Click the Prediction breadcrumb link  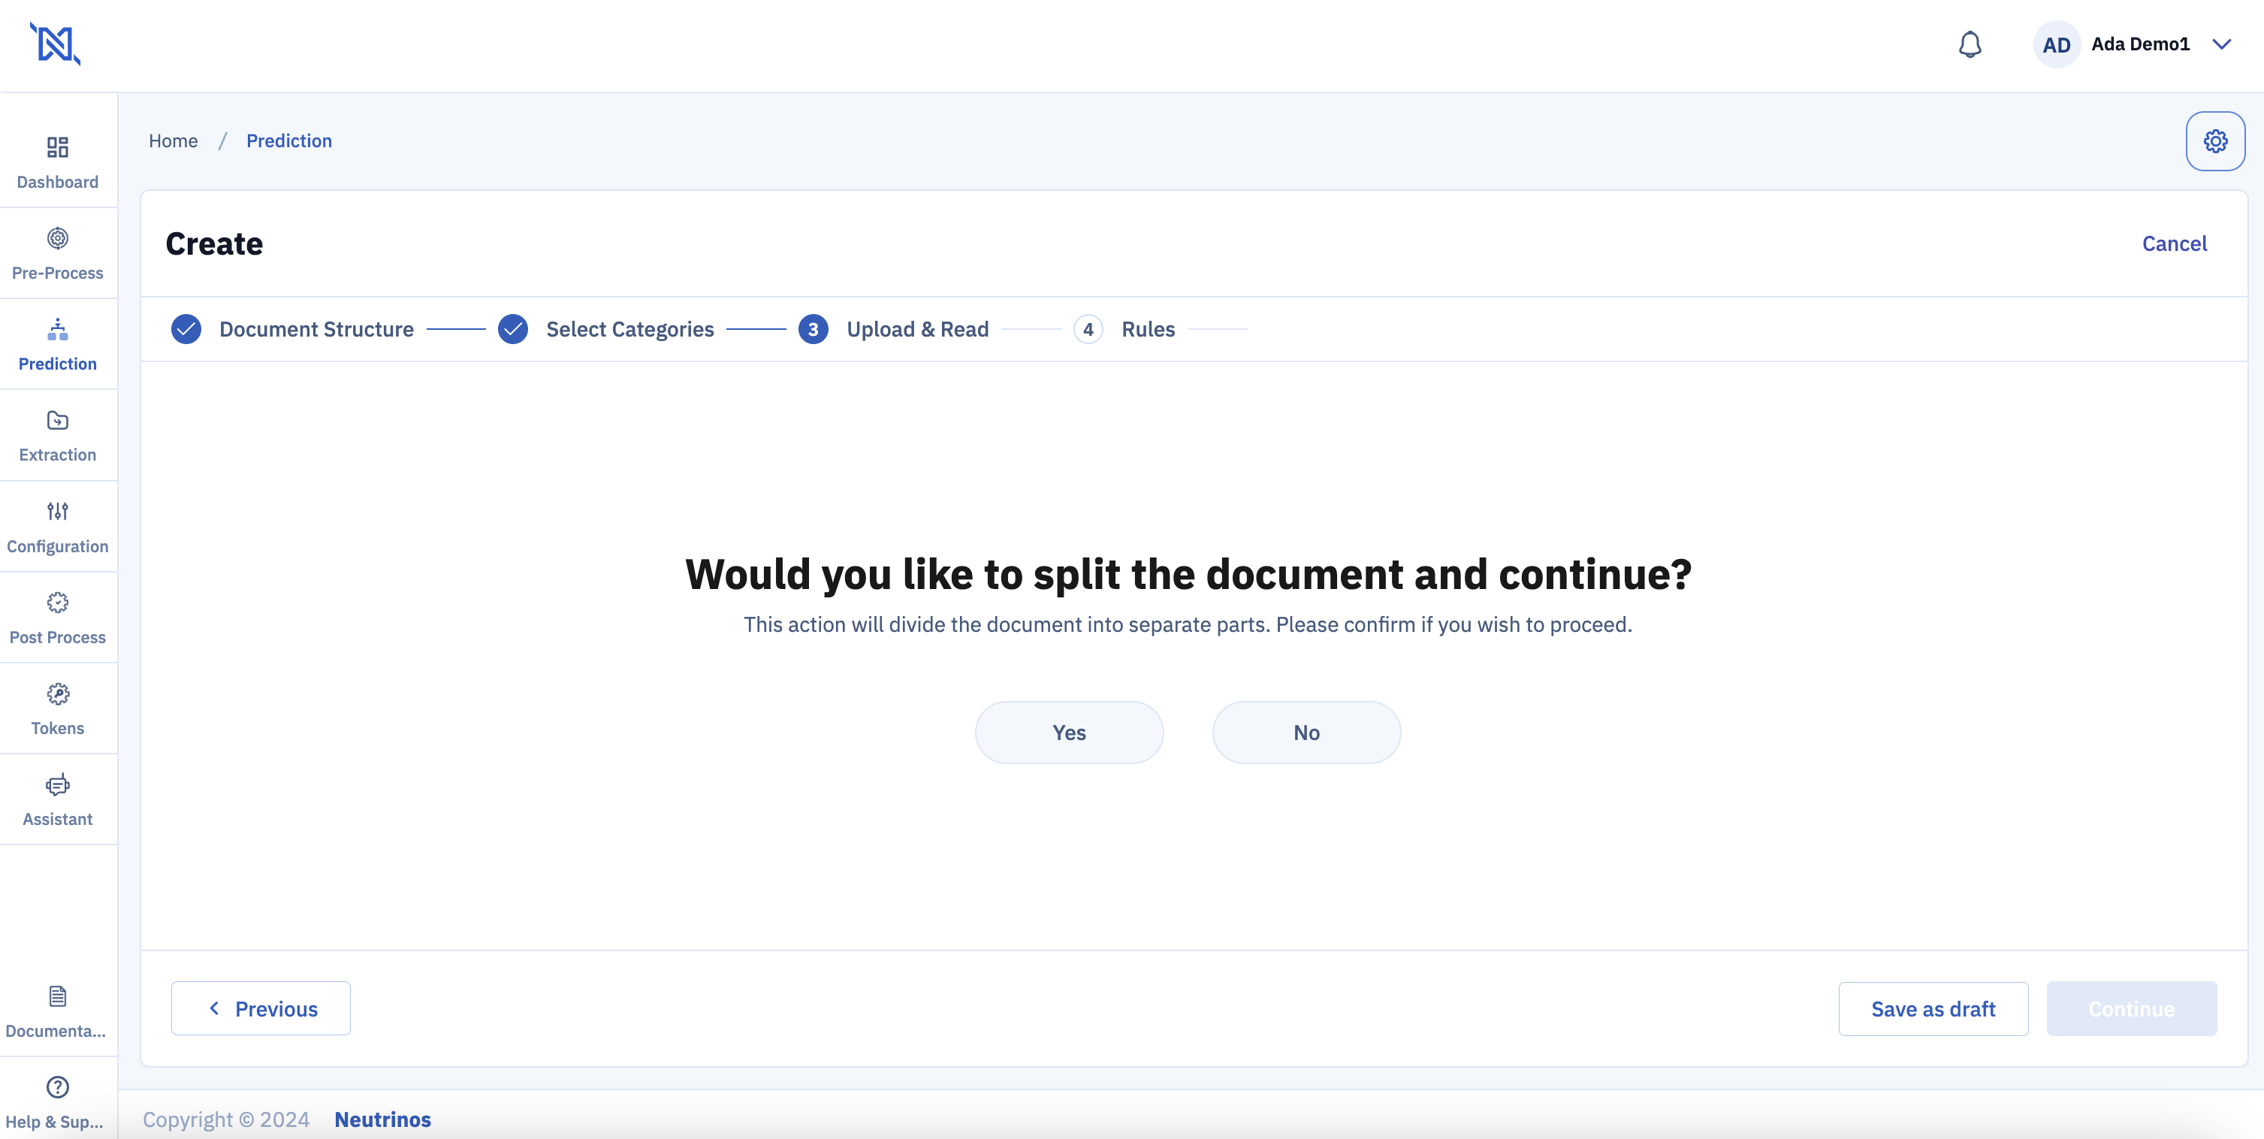289,140
